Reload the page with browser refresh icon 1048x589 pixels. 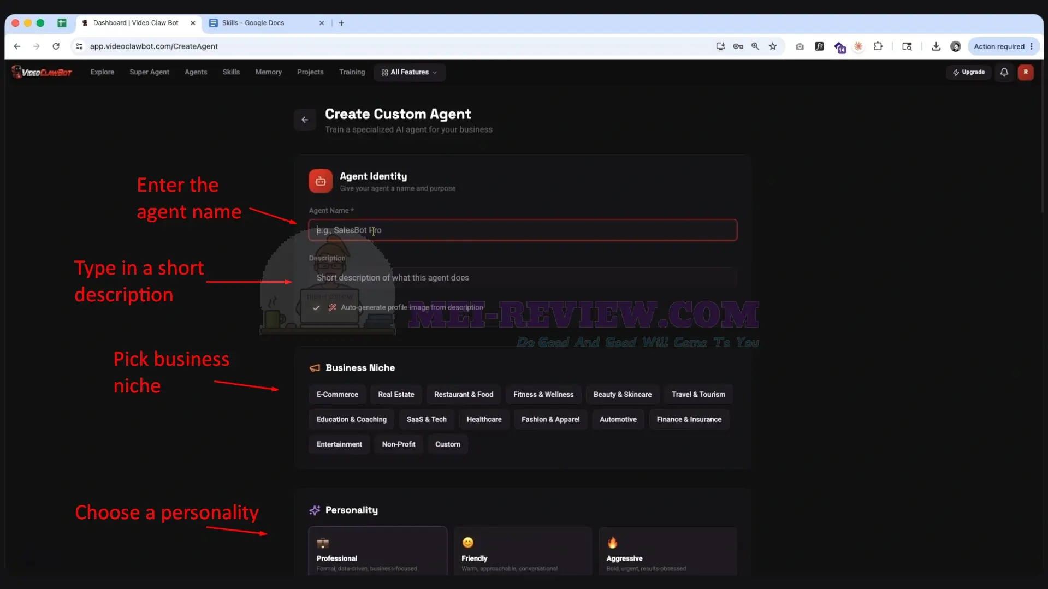(56, 46)
